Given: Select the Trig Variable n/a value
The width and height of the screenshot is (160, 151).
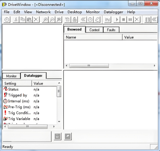Looking at the screenshot, I should click(x=36, y=119).
